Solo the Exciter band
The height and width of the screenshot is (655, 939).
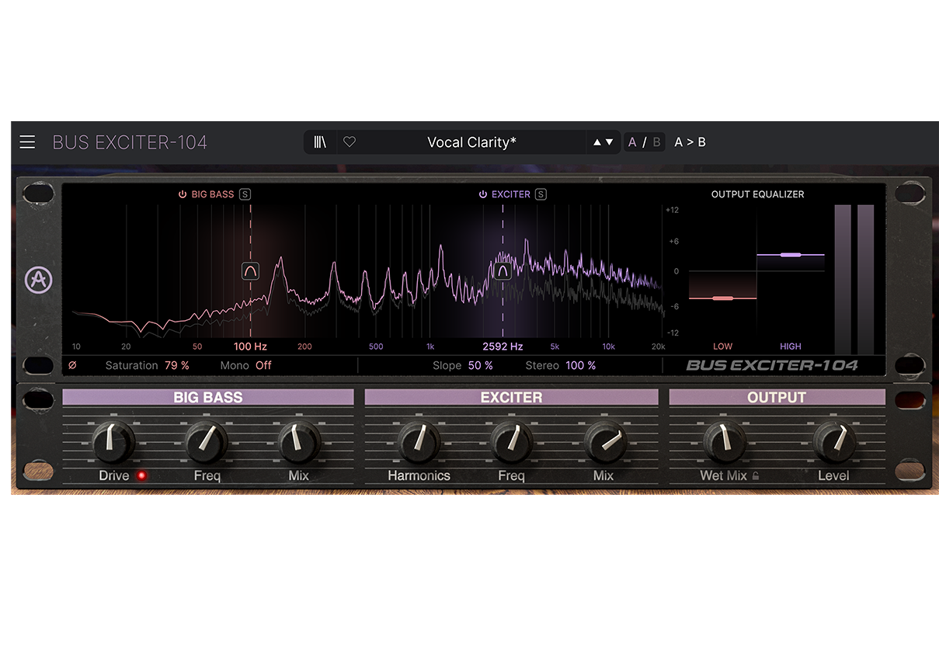pos(541,194)
